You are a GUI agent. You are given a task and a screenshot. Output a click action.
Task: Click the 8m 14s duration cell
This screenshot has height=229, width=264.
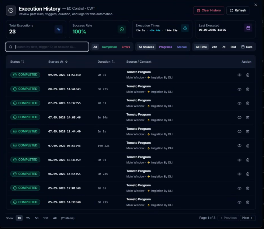[102, 117]
